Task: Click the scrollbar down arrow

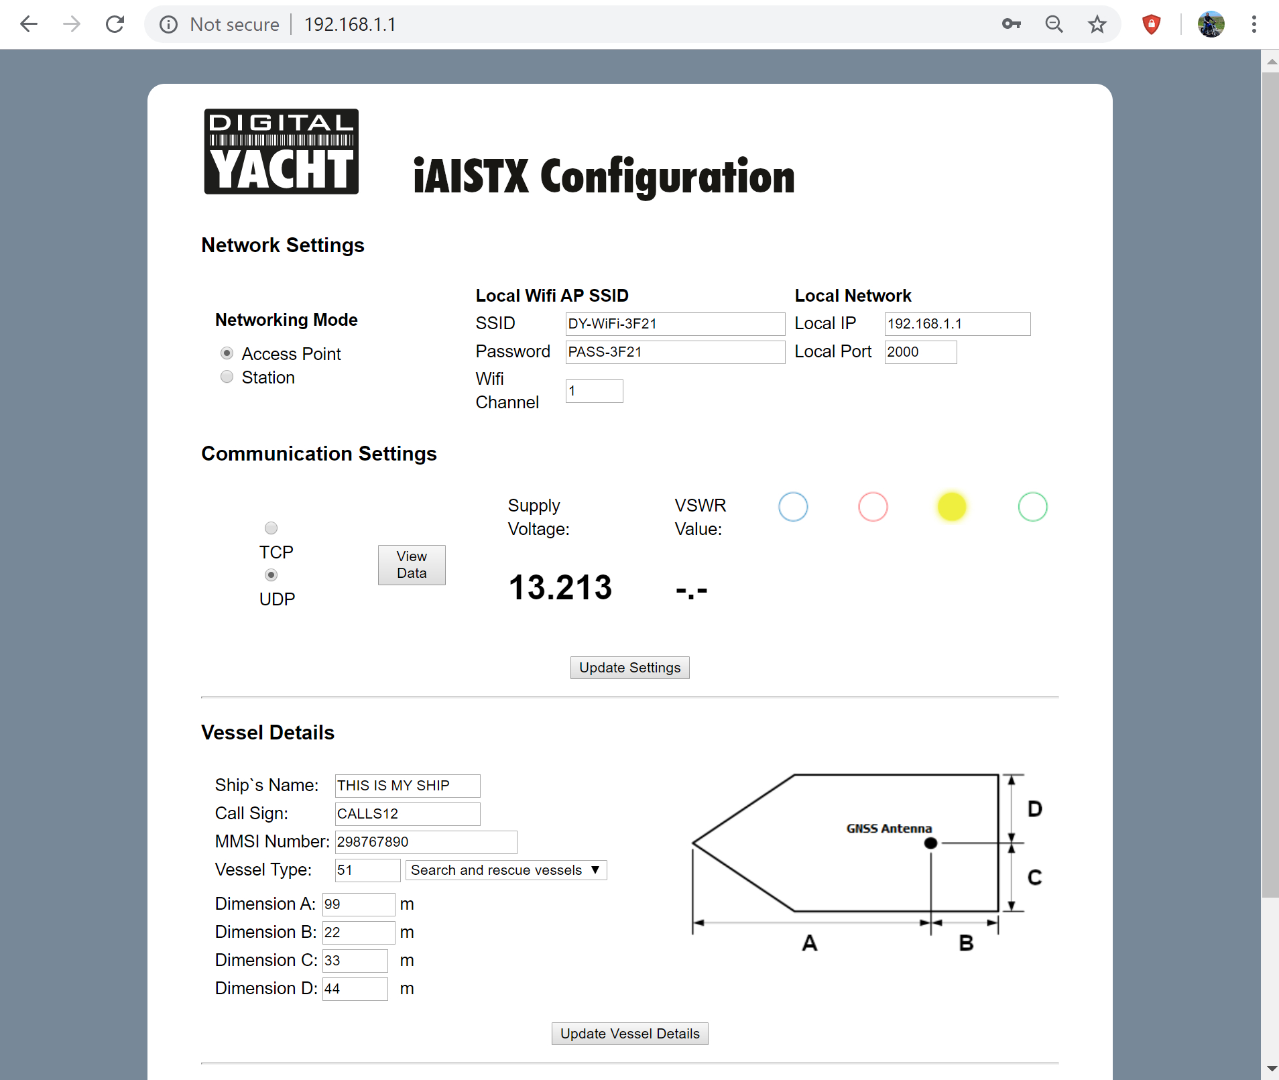Action: click(1270, 1069)
